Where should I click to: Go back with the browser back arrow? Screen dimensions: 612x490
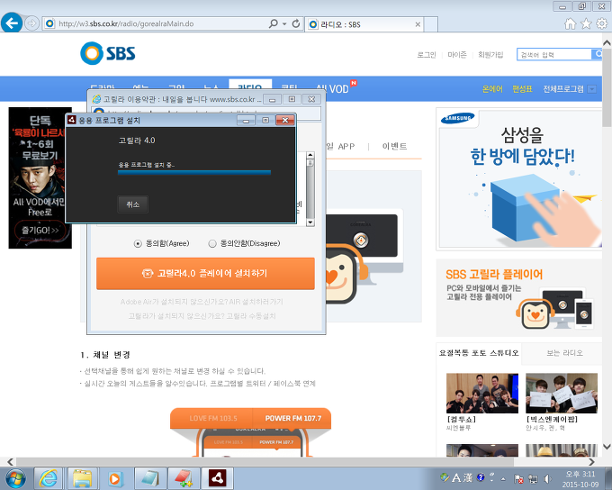[x=12, y=23]
